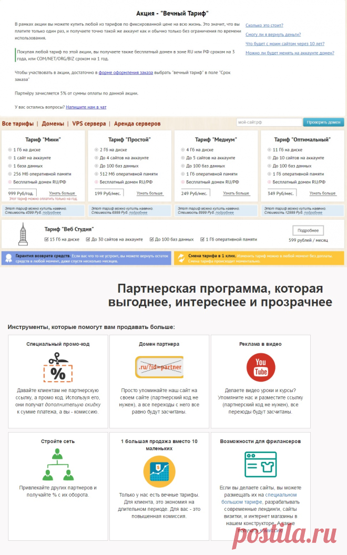Expand 'Узнать больше' for Тариф Медиум
This screenshot has height=555, width=347.
(x=236, y=193)
